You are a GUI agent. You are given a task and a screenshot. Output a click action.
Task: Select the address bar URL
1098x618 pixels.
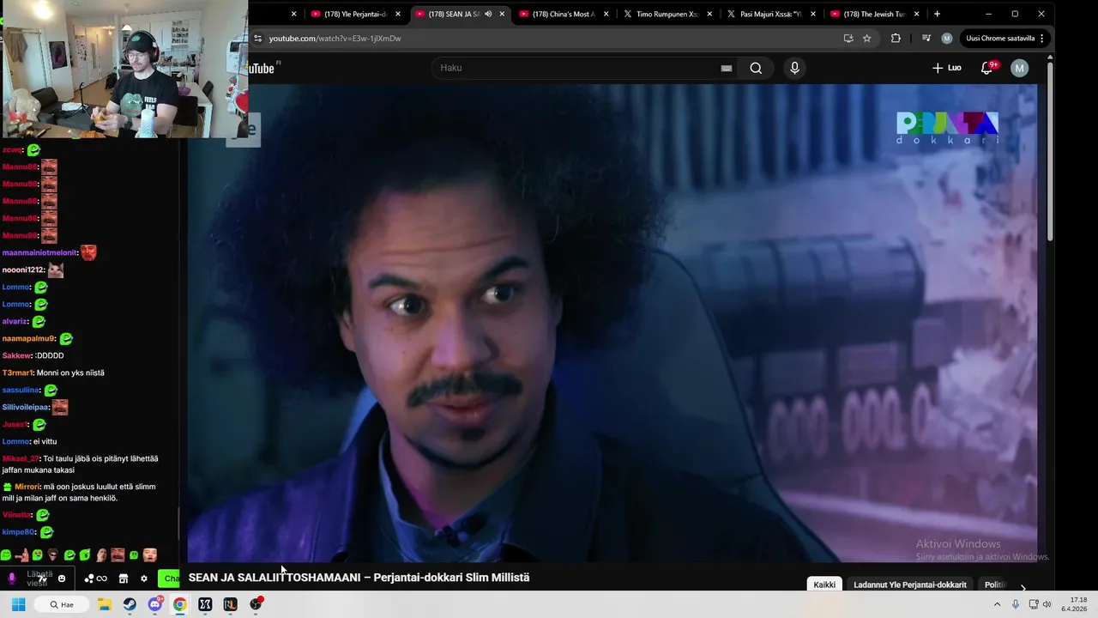pos(335,38)
